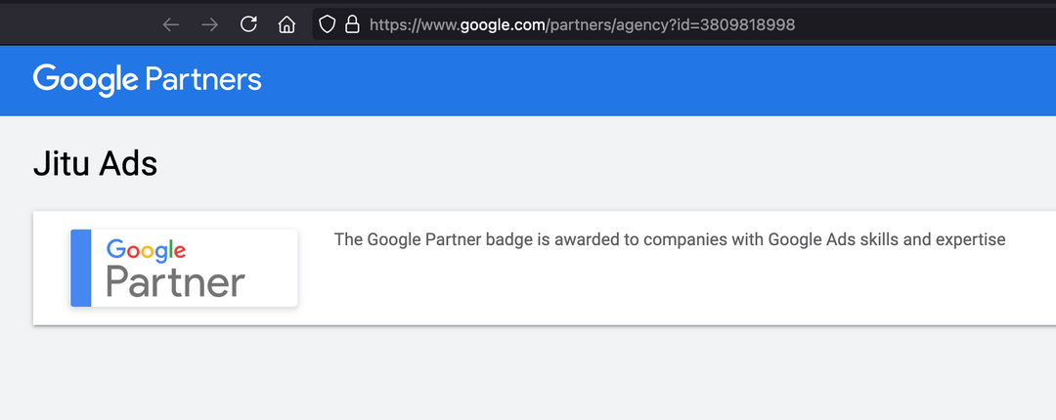This screenshot has width=1056, height=420.
Task: View site security via padlock icon
Action: tap(352, 24)
